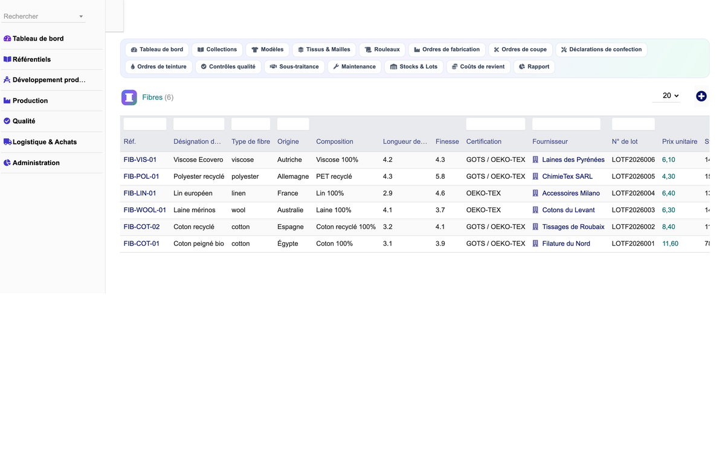The width and height of the screenshot is (725, 449).
Task: Click building icon beside ChimieTex SARL
Action: (x=535, y=176)
